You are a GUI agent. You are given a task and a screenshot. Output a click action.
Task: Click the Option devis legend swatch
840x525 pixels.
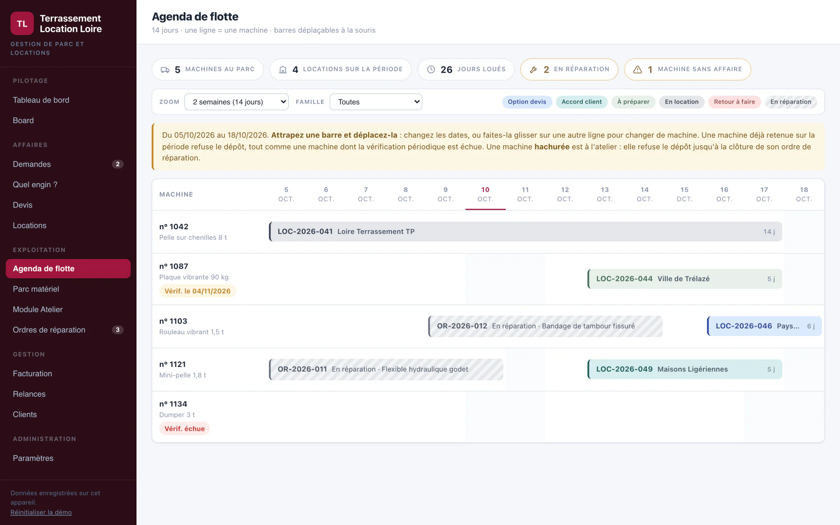(x=527, y=102)
